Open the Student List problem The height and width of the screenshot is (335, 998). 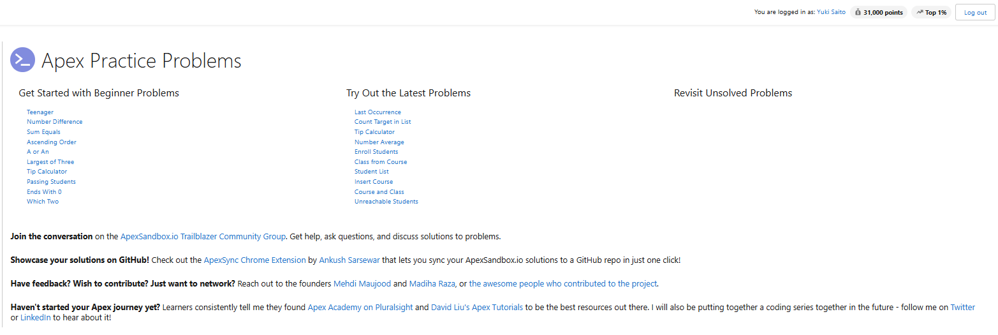[x=372, y=172]
